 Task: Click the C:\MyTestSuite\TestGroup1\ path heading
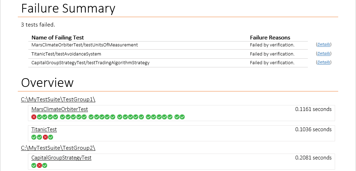58,99
